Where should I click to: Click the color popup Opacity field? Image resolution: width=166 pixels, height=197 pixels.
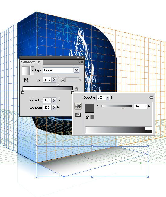point(101,98)
